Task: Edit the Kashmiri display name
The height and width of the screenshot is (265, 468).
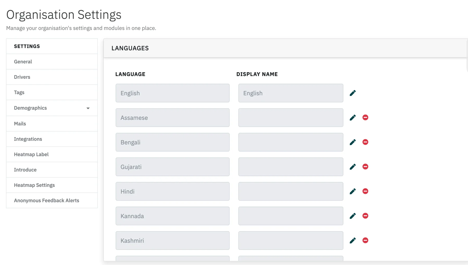Action: pyautogui.click(x=353, y=240)
